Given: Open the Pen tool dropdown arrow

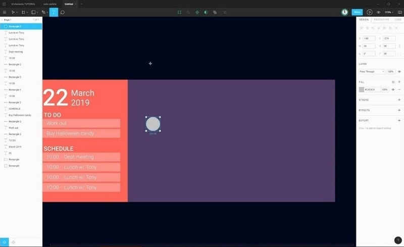Looking at the screenshot, I should click(47, 13).
